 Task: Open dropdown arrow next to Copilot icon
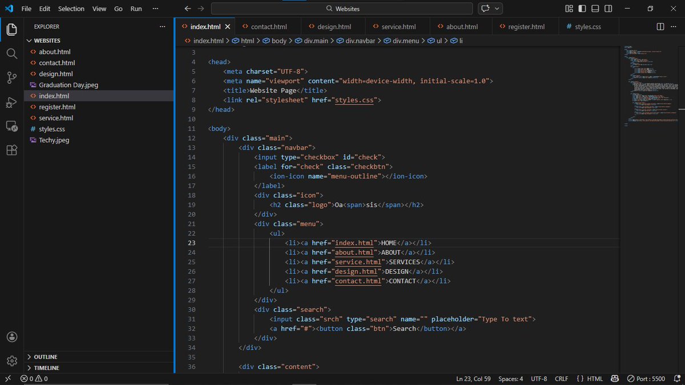(498, 9)
